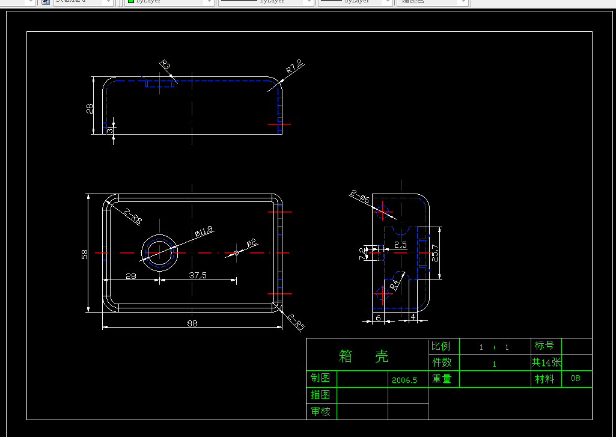
Task: Click the 重量 label in title block
Action: (x=442, y=379)
